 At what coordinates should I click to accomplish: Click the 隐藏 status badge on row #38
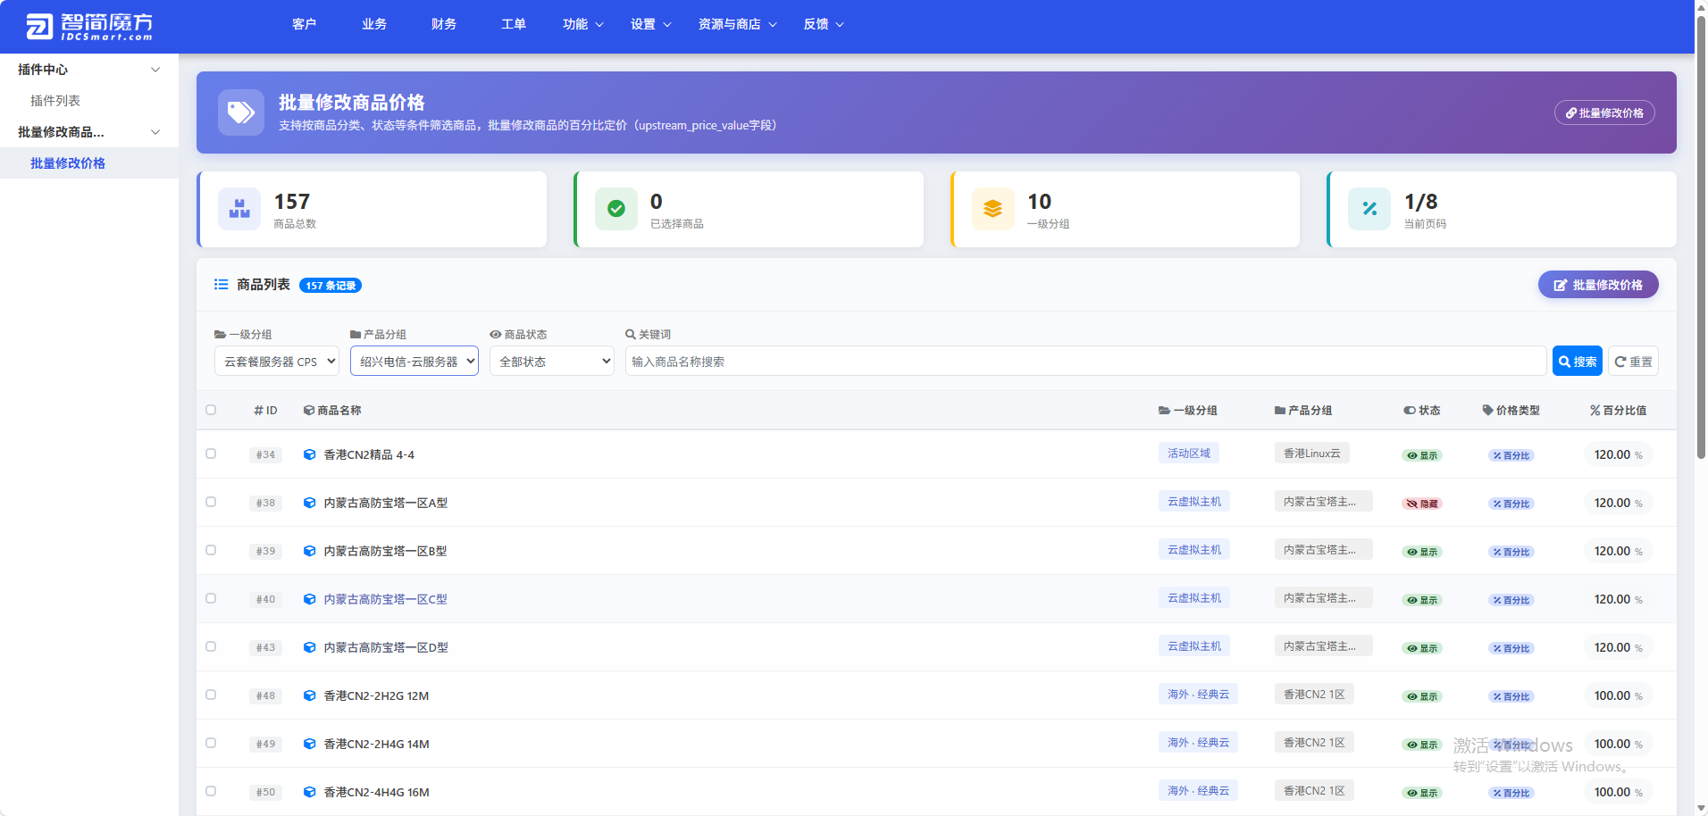(x=1422, y=504)
